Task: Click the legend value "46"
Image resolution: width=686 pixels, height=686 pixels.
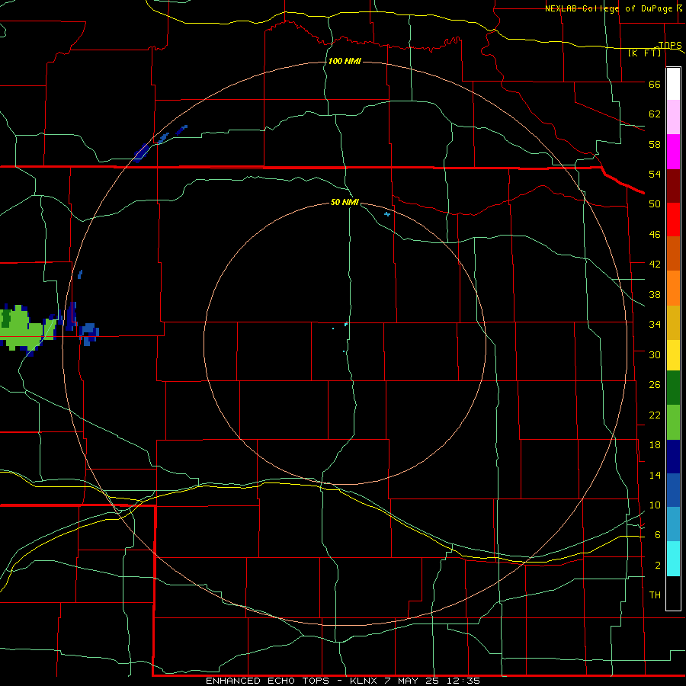Action: pos(655,235)
